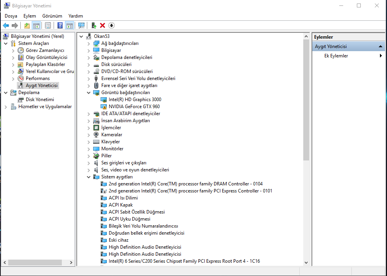Toggle the Show/Hide Action Pane toolbar icon
Viewport: 387px width, 276px height.
click(x=70, y=25)
